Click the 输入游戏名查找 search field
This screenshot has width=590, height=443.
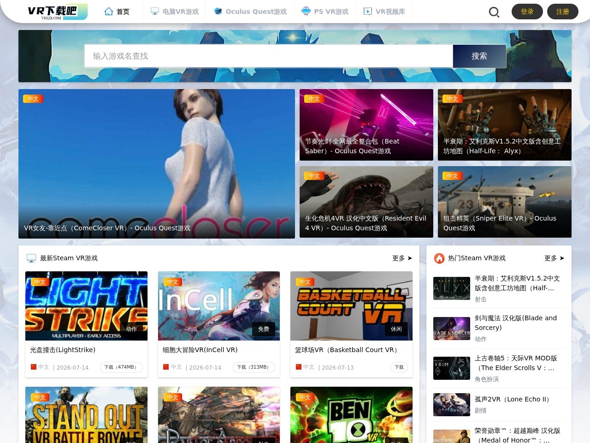coord(269,56)
